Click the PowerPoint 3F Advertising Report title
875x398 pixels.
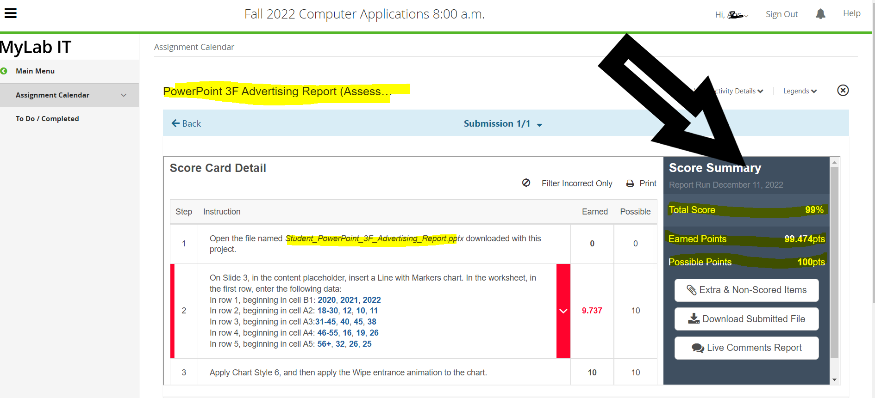(278, 92)
